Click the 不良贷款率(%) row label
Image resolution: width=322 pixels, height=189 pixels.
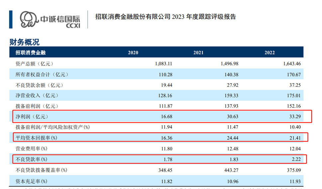click(32, 159)
